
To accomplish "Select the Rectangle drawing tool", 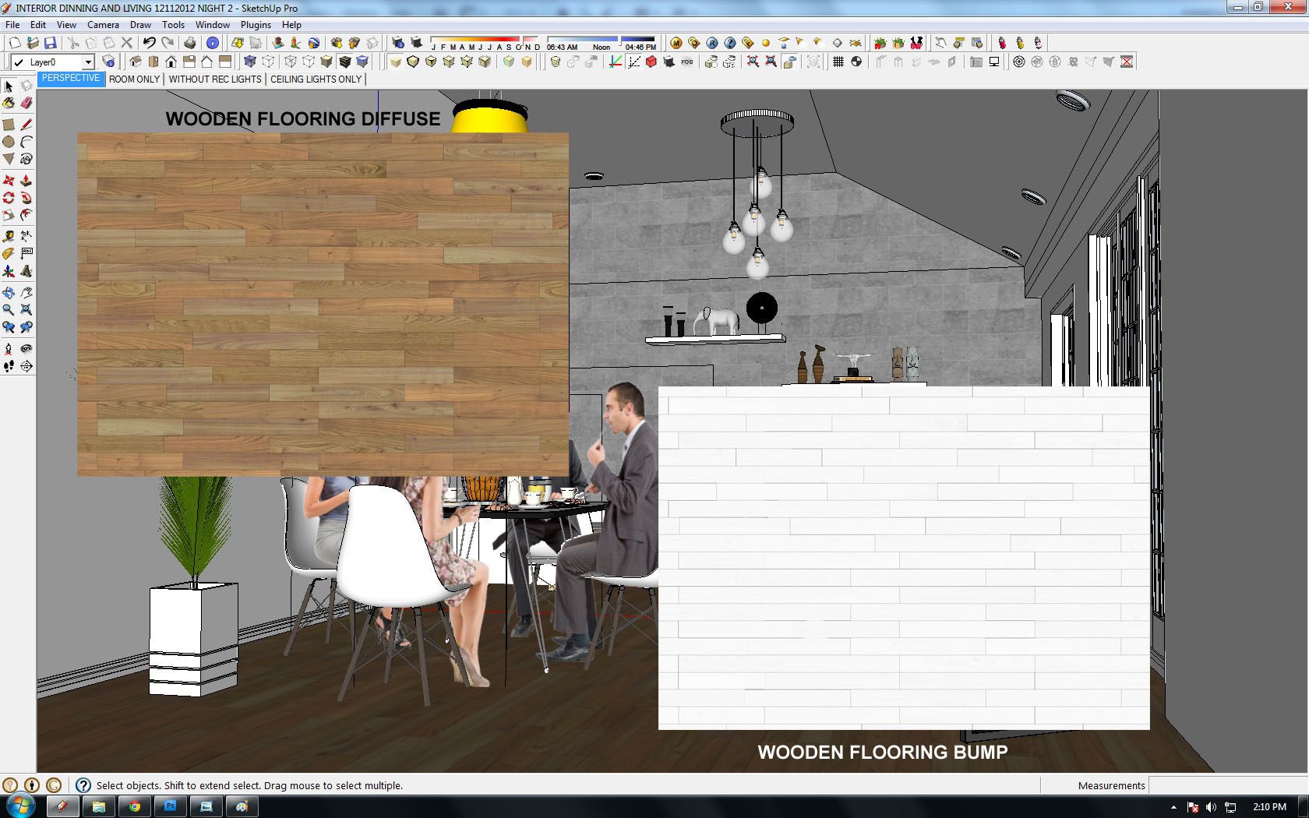I will tap(9, 125).
